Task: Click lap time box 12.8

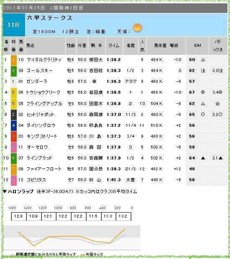Action: point(19,216)
